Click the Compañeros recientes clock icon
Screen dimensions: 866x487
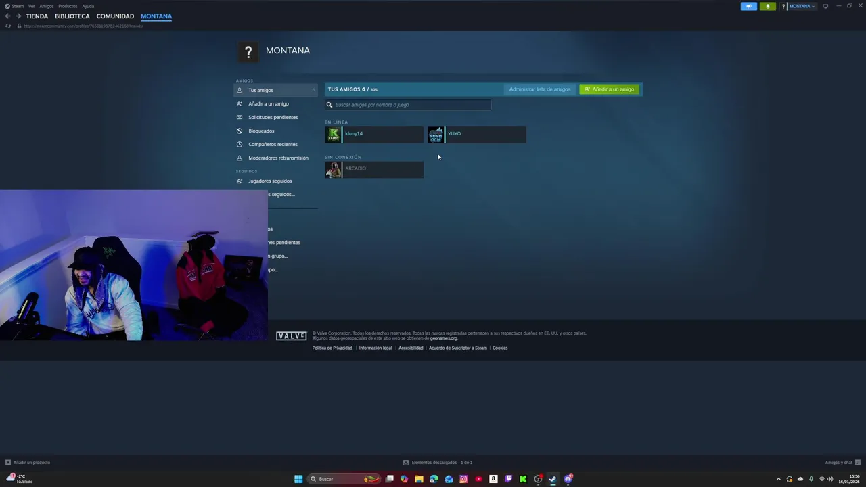pyautogui.click(x=240, y=144)
